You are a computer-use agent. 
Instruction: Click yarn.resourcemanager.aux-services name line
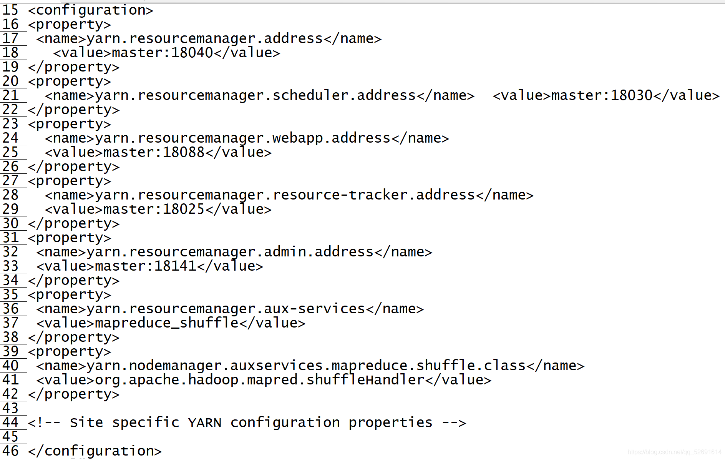[x=230, y=309]
